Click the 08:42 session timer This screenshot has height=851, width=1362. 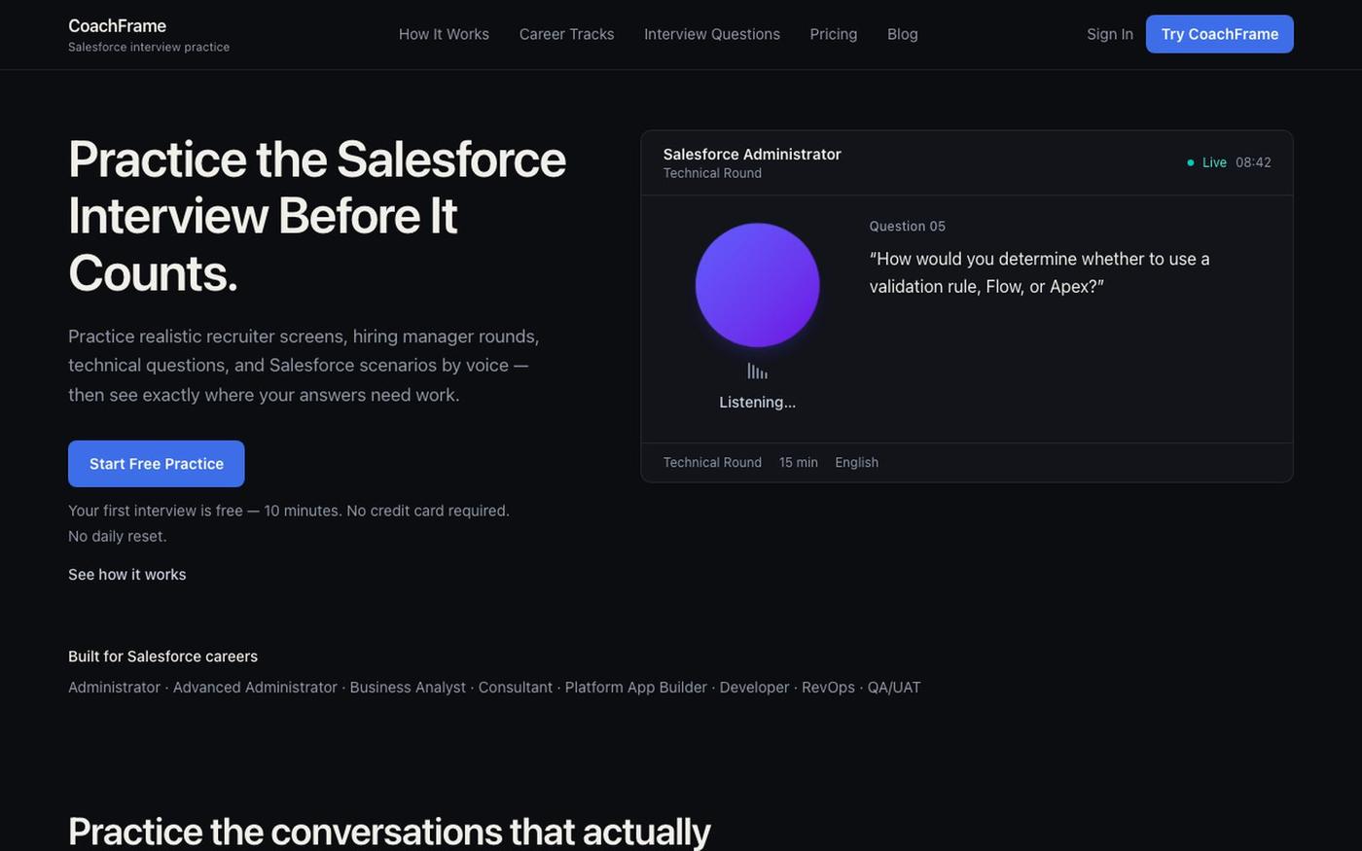[x=1253, y=162]
